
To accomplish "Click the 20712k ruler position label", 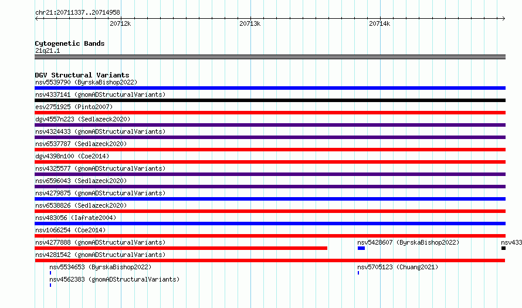I will tap(120, 23).
